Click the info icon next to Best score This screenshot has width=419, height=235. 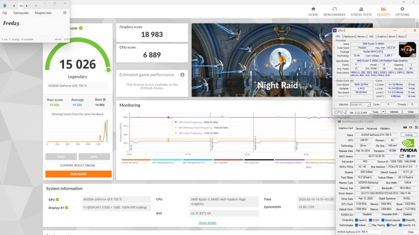click(x=104, y=99)
